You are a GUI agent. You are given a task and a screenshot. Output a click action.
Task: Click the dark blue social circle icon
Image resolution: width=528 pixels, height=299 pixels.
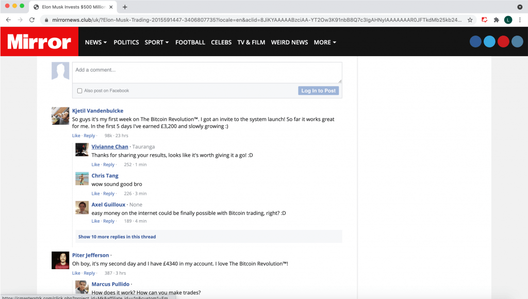pyautogui.click(x=475, y=42)
